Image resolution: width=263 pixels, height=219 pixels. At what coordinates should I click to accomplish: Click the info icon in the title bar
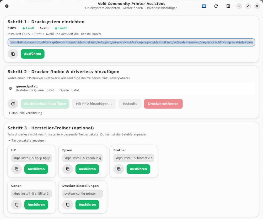pyautogui.click(x=7, y=6)
